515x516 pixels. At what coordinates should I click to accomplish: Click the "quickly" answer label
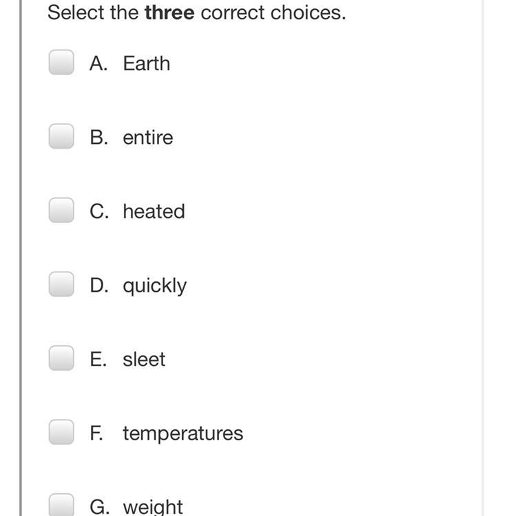click(x=154, y=286)
